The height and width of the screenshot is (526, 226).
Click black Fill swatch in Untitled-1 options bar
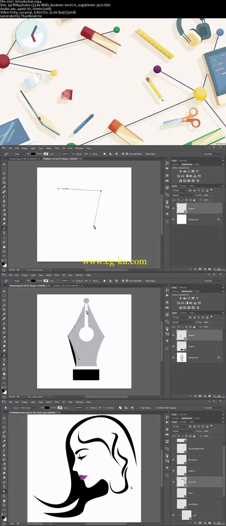pos(33,154)
